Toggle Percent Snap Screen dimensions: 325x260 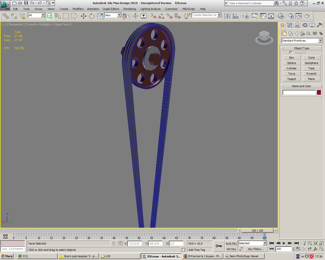(x=169, y=16)
